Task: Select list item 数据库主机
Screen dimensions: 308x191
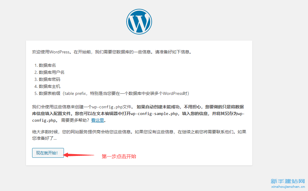Action: pyautogui.click(x=49, y=86)
